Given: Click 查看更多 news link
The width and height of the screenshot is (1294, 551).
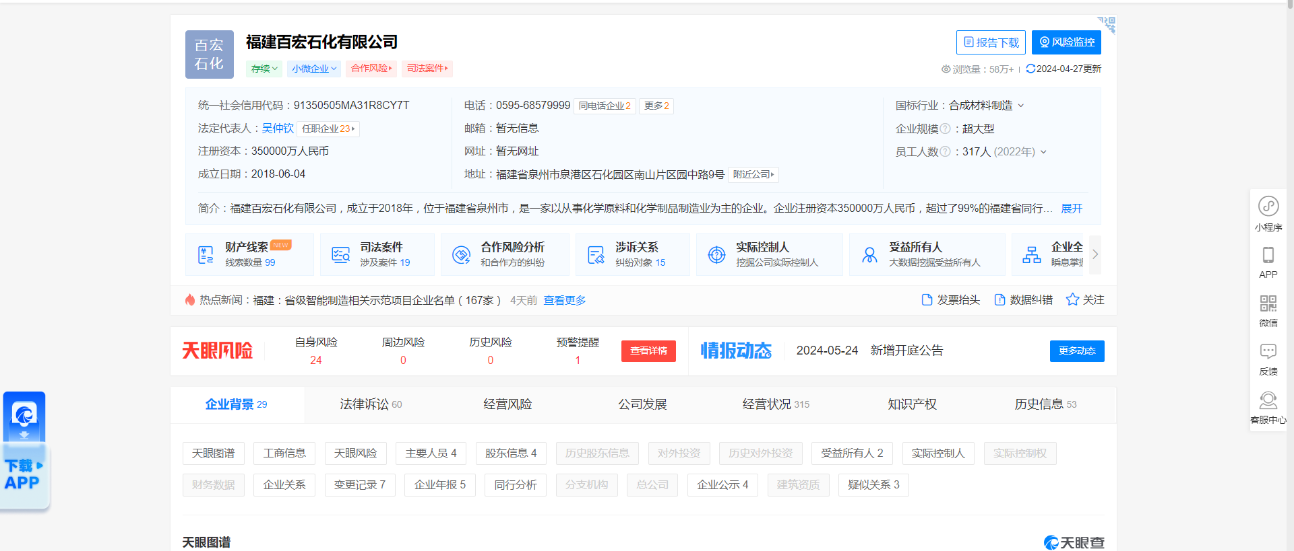Looking at the screenshot, I should tap(565, 300).
